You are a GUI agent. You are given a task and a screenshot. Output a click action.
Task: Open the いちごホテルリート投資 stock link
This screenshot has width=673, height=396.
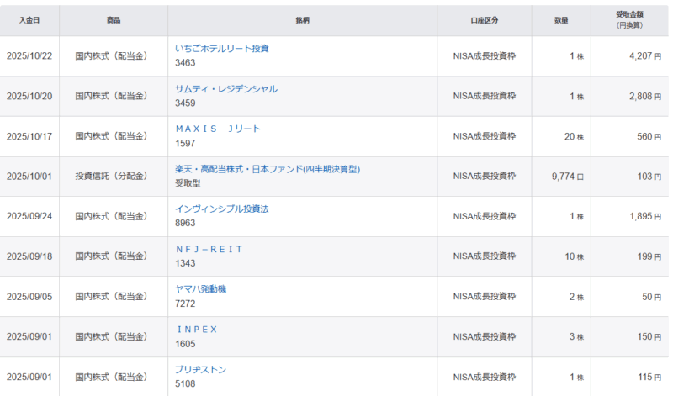pos(222,49)
